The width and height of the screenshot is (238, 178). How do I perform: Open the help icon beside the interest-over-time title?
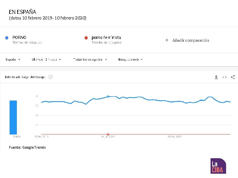click(51, 77)
